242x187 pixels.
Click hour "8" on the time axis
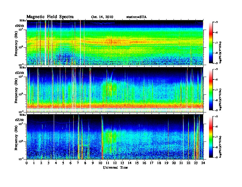85,163
